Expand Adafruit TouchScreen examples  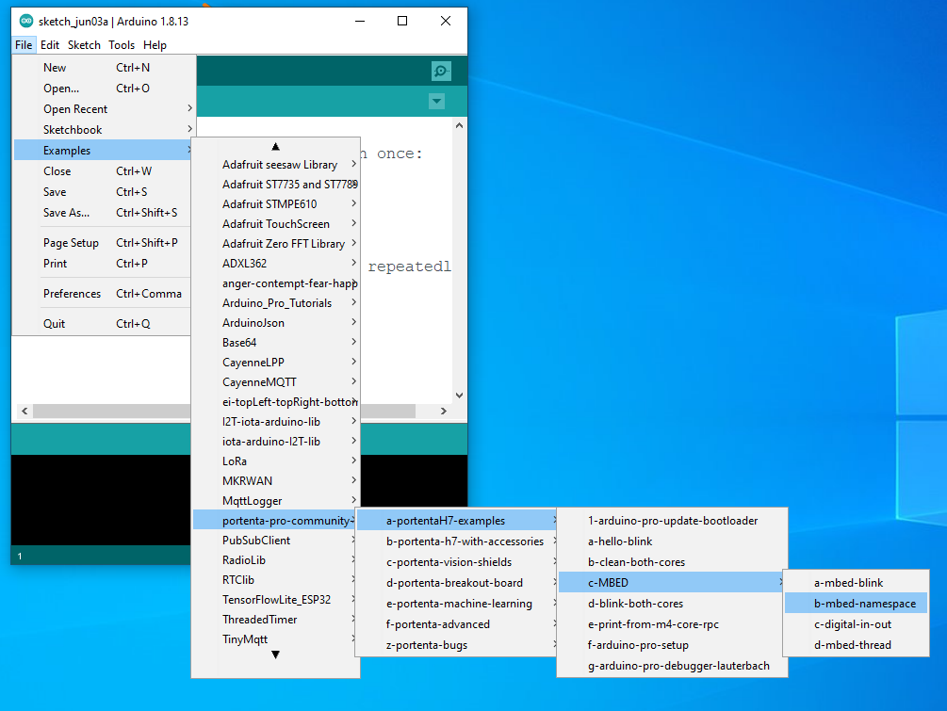click(275, 224)
